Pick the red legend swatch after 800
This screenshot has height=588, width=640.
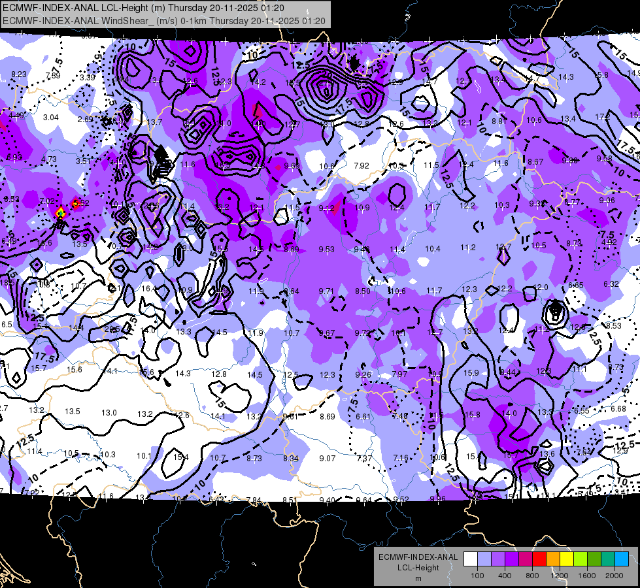click(539, 559)
